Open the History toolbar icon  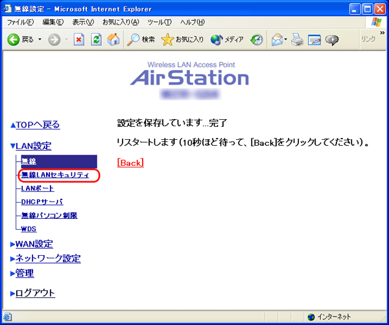tap(257, 39)
